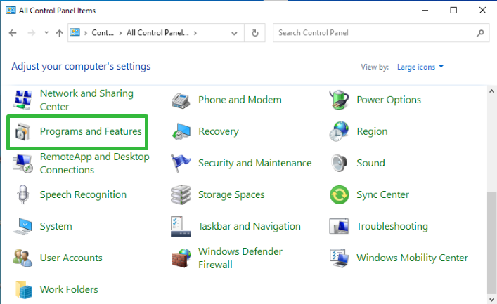
Task: Go up one level with up arrow
Action: click(x=59, y=33)
